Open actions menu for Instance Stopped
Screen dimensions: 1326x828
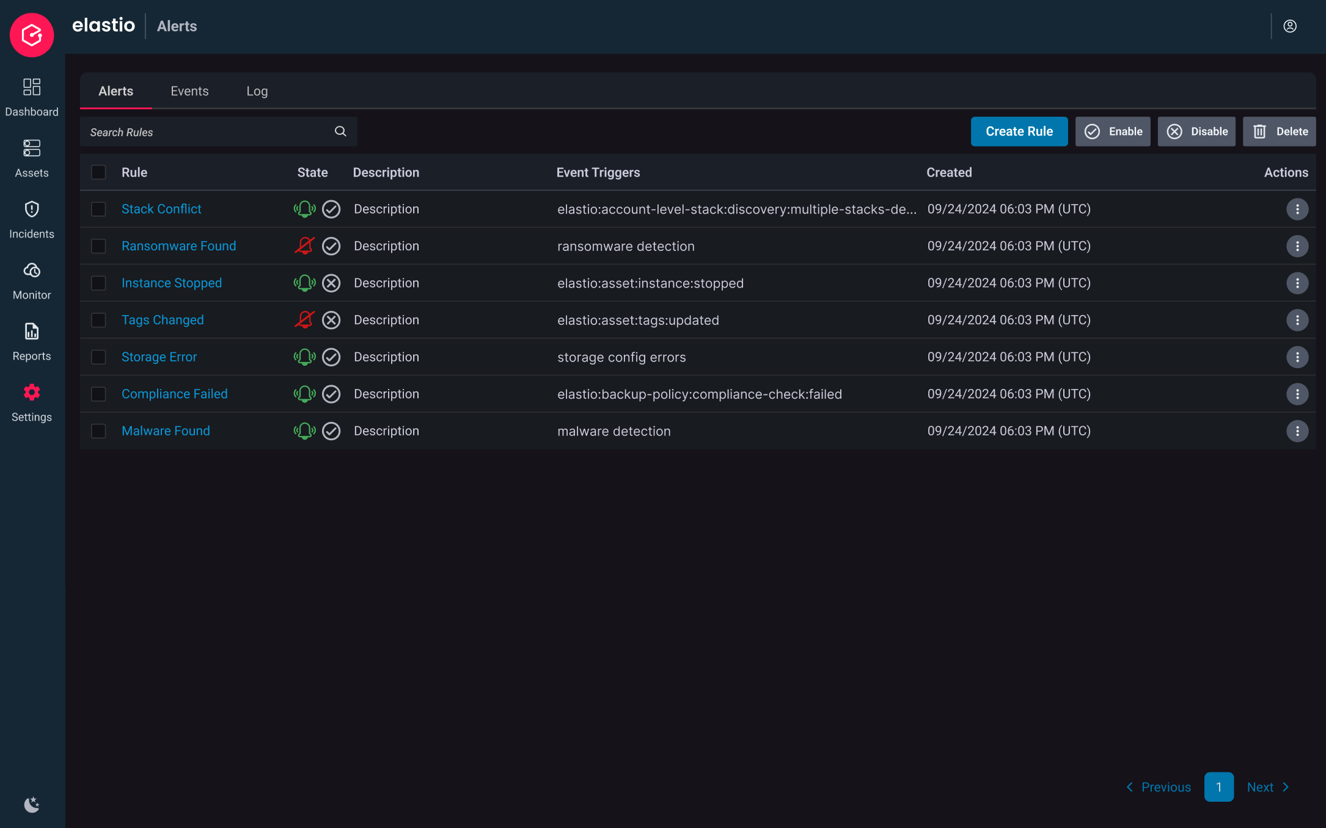pos(1297,283)
